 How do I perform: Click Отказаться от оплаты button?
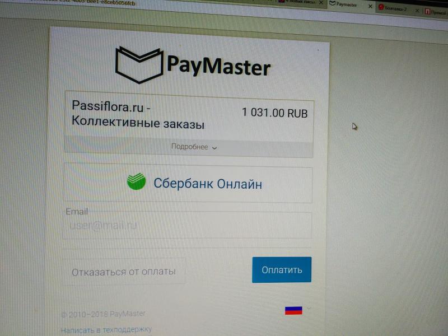click(124, 272)
